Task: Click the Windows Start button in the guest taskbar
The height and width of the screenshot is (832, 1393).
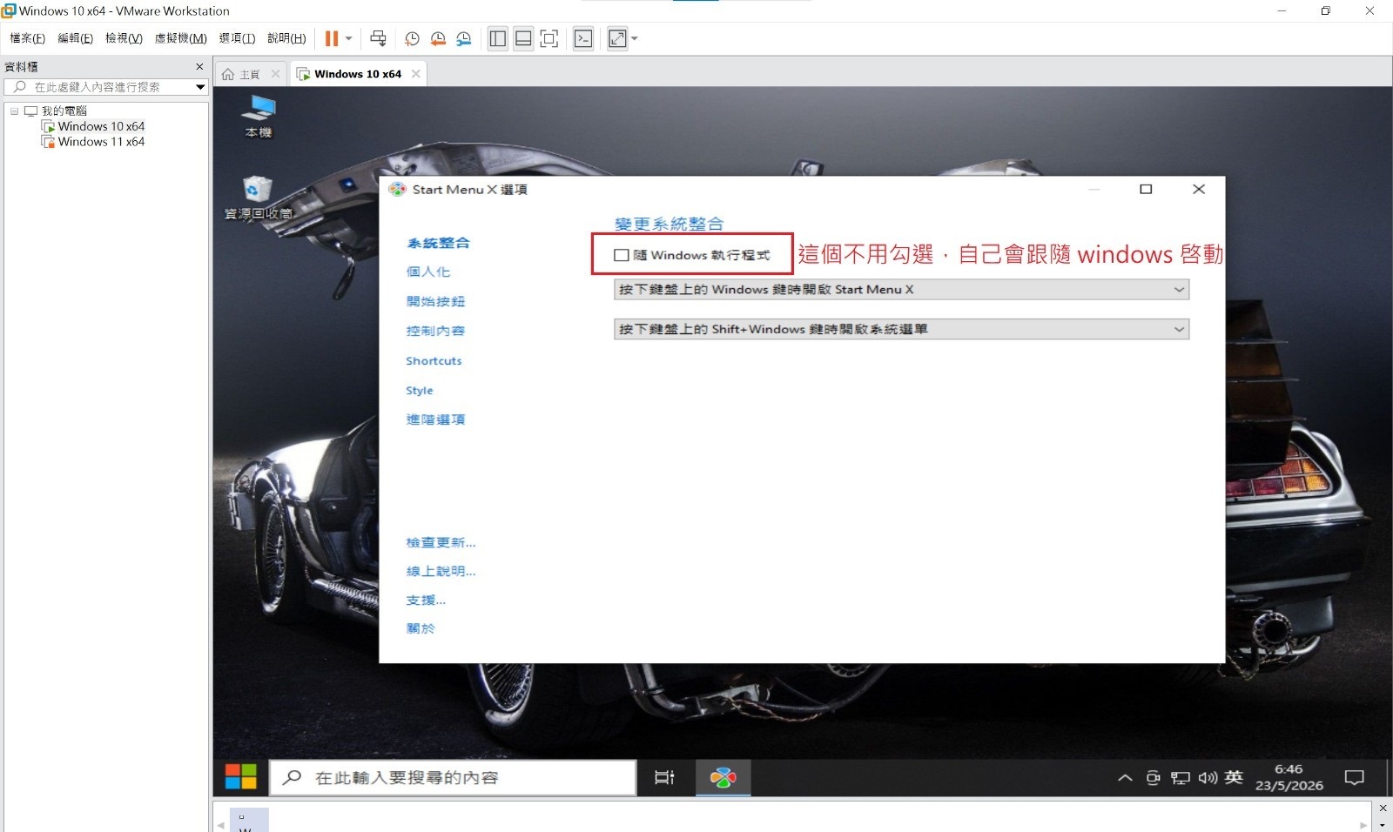Action: (241, 777)
